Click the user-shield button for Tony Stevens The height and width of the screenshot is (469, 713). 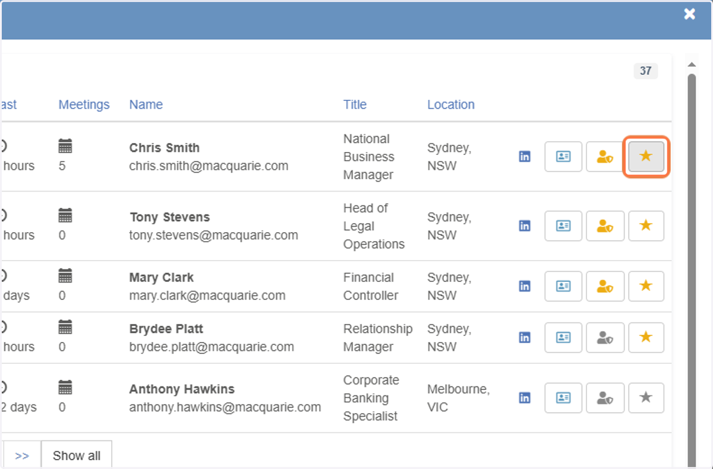pyautogui.click(x=605, y=226)
